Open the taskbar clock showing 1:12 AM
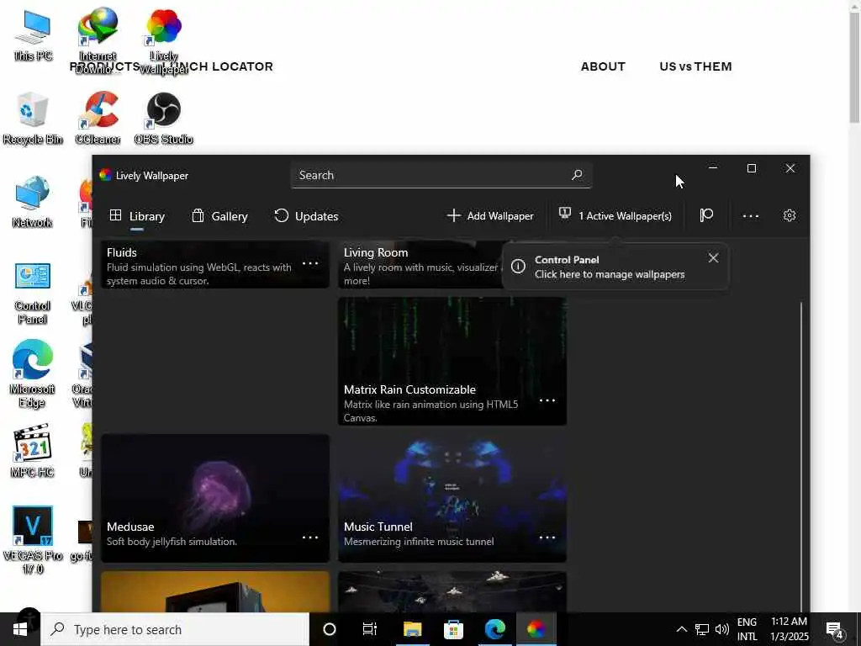861x646 pixels. (789, 629)
